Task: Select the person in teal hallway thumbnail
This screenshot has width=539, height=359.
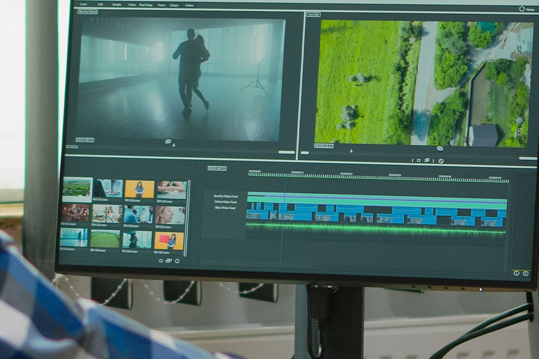Action: [74, 237]
